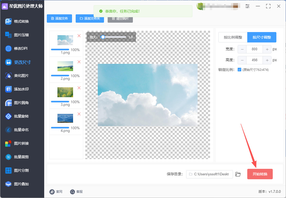Click the 2.png file name
This screenshot has width=286, height=198.
(65, 79)
